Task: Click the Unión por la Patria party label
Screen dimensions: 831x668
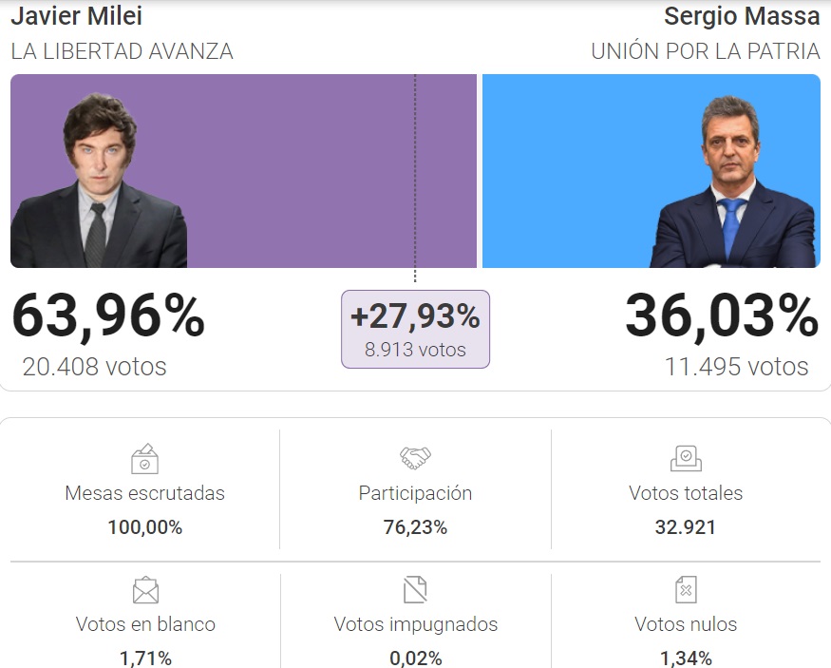Action: [706, 51]
